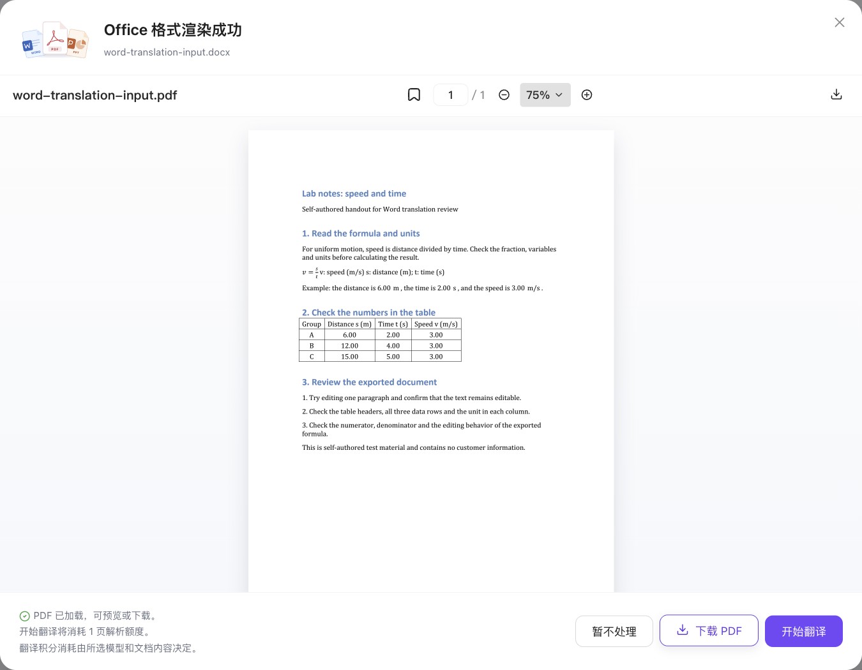Click '1. Read the formula and units' heading
Screen dimensions: 862x670
click(x=361, y=234)
